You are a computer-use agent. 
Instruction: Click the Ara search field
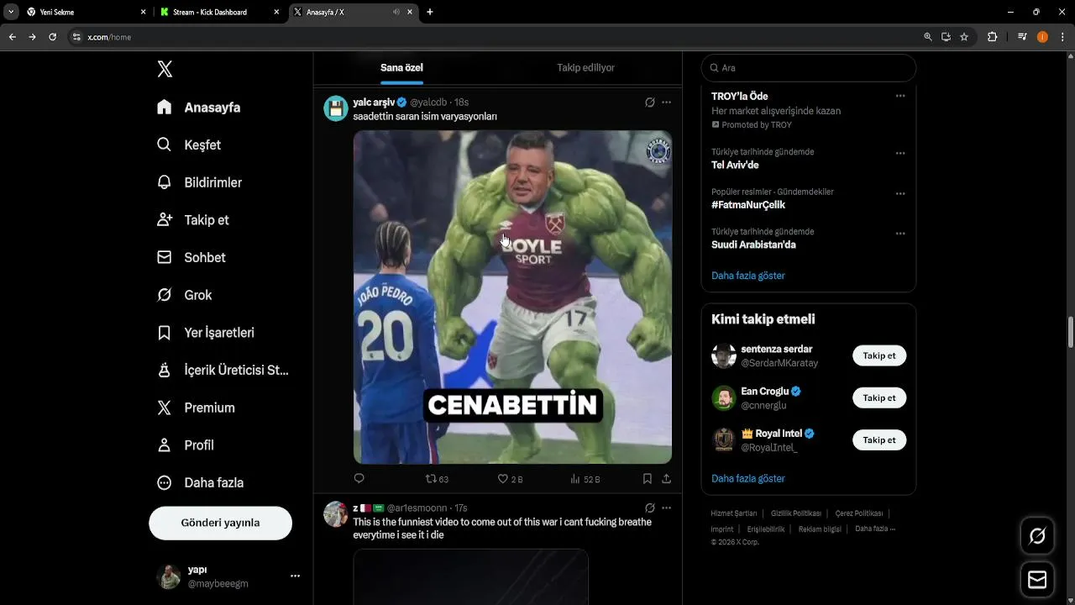coord(809,68)
